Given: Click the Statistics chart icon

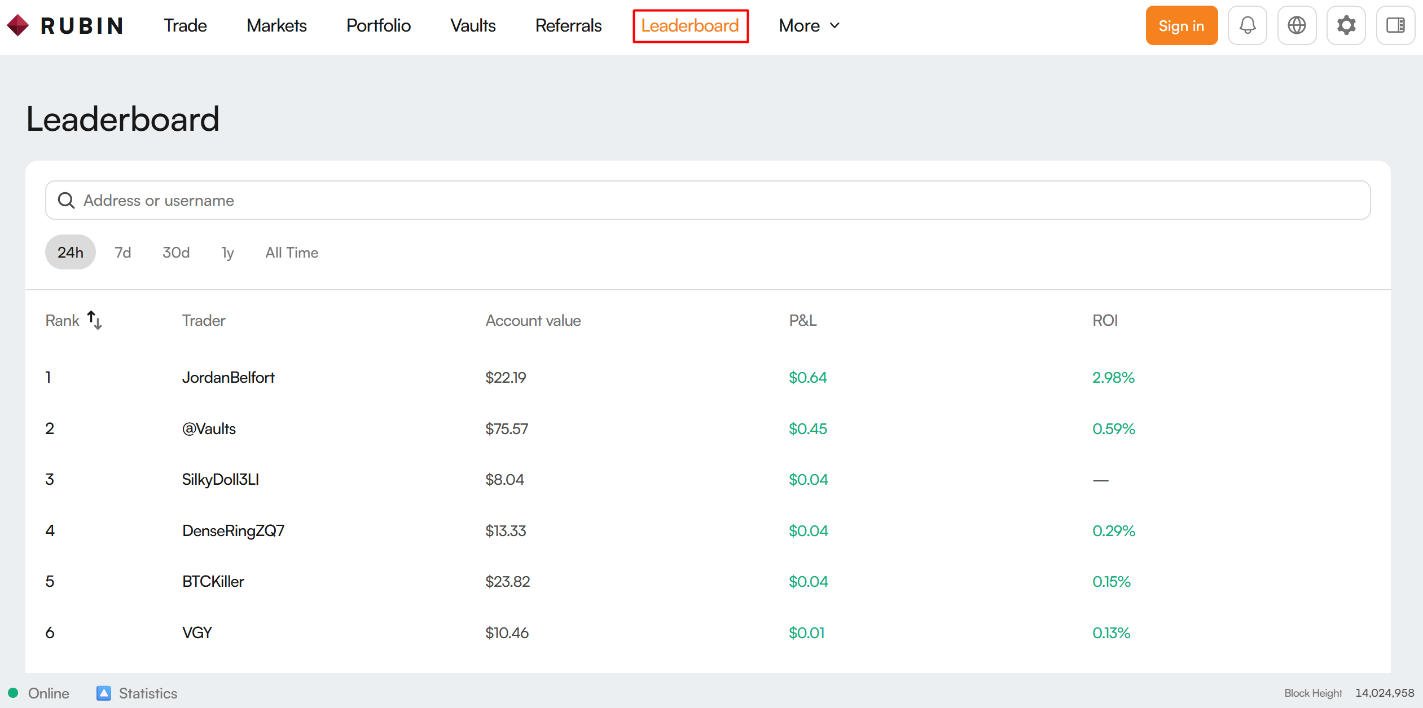Looking at the screenshot, I should (x=104, y=693).
